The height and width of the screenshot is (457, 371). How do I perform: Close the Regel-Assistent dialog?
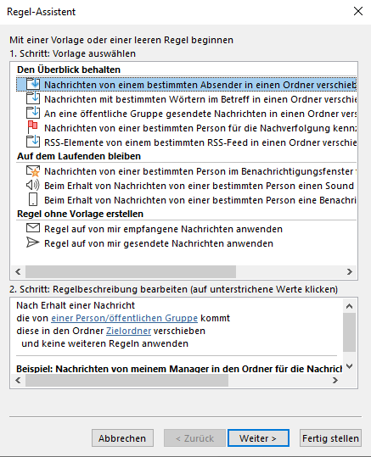[358, 11]
